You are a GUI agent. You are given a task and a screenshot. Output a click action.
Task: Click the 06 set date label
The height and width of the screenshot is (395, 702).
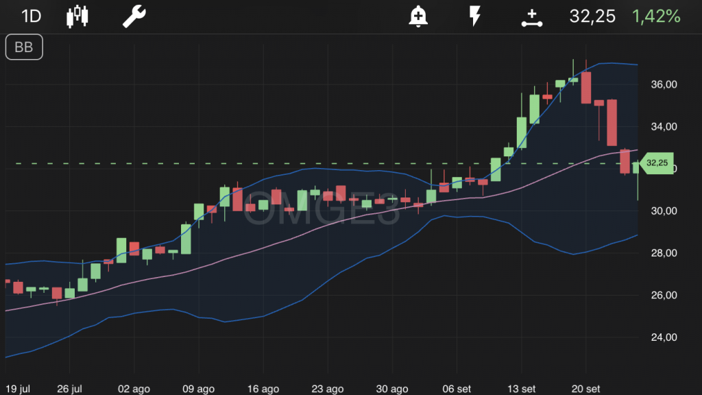tap(457, 389)
